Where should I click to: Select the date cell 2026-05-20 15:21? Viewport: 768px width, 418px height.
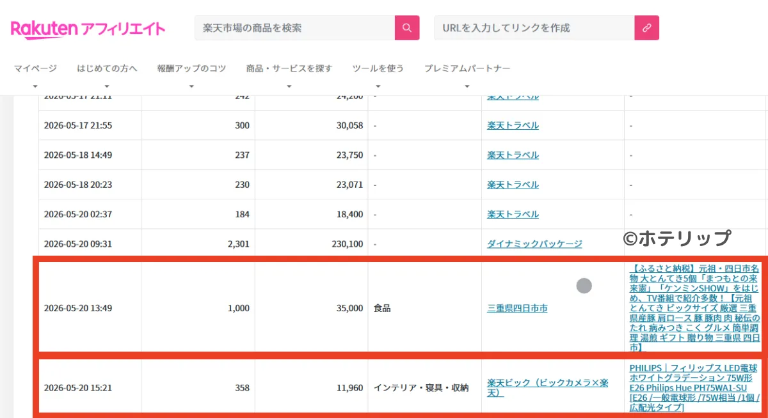78,388
